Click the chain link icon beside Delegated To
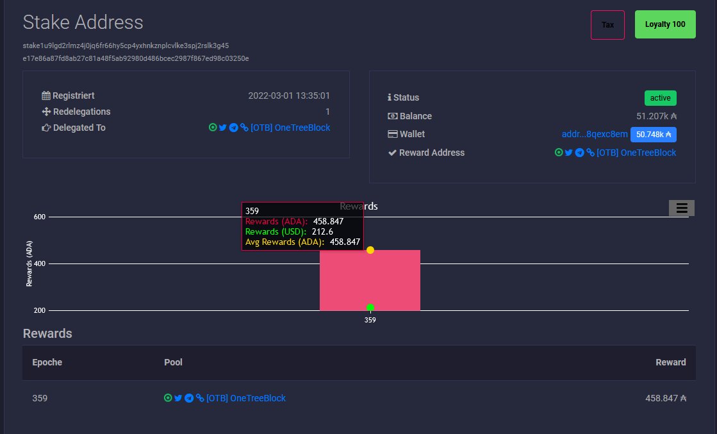The width and height of the screenshot is (717, 434). pos(244,128)
